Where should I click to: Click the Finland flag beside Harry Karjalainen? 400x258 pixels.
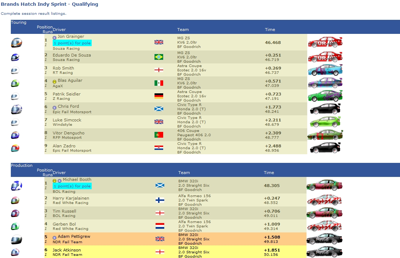coord(160,200)
